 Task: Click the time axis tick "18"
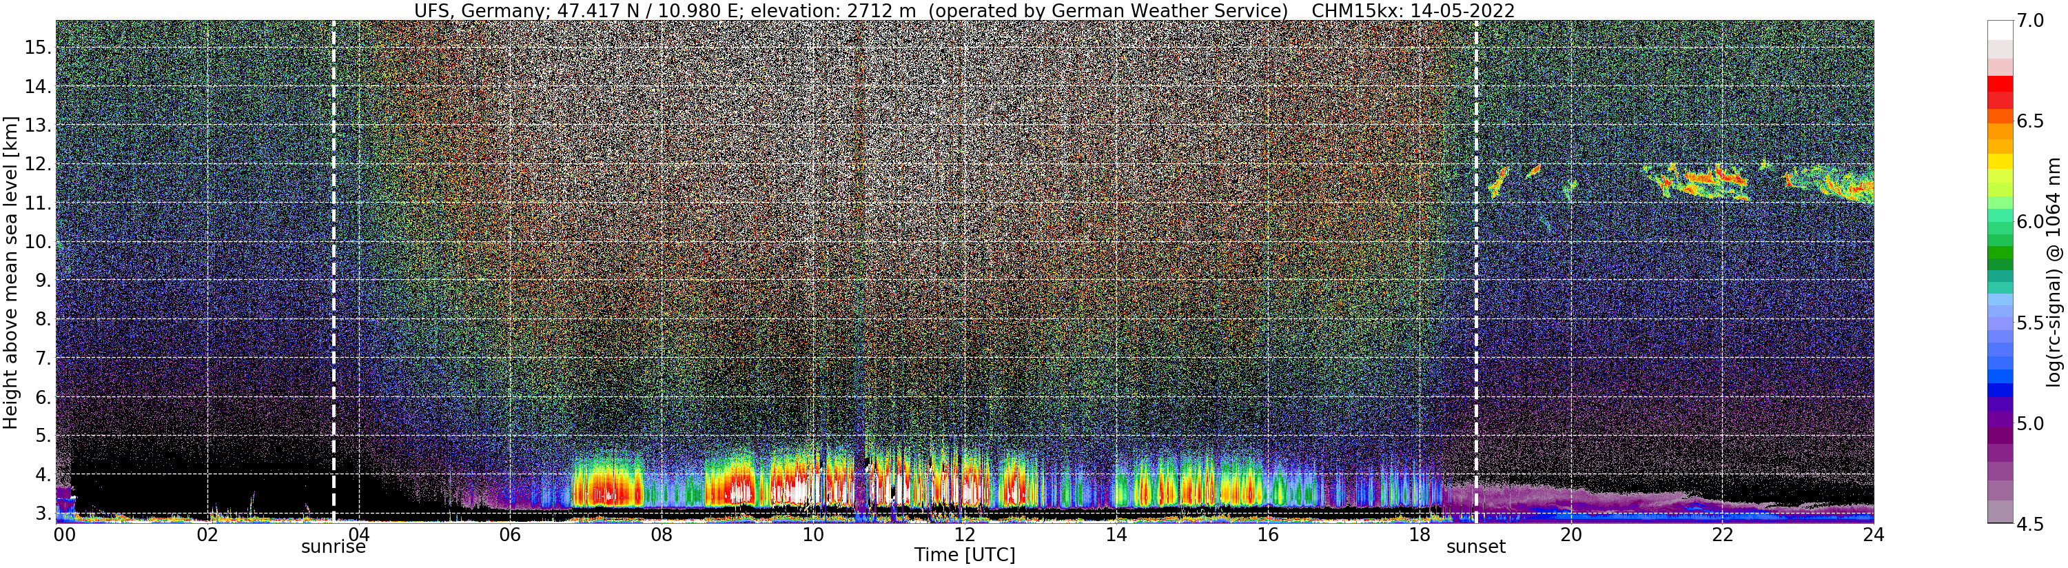coord(1420,535)
